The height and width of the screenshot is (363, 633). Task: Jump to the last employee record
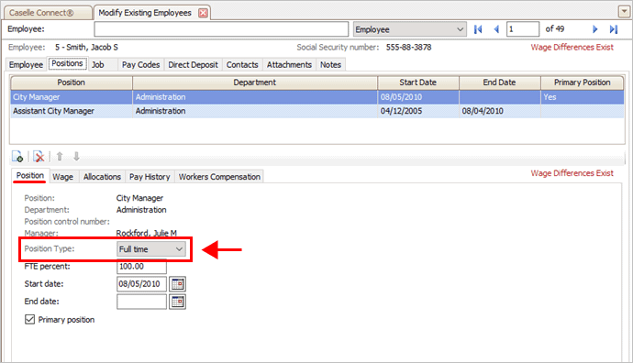coord(614,29)
